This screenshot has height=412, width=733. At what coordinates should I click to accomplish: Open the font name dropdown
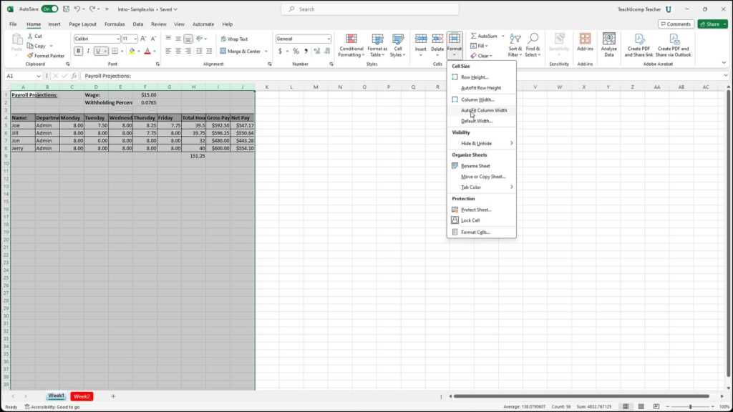pos(118,39)
